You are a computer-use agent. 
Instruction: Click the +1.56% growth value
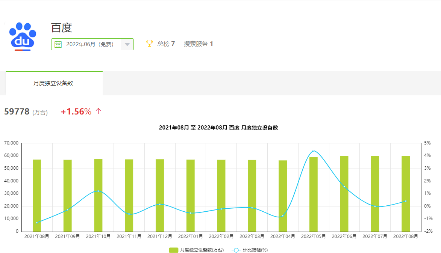[76, 111]
